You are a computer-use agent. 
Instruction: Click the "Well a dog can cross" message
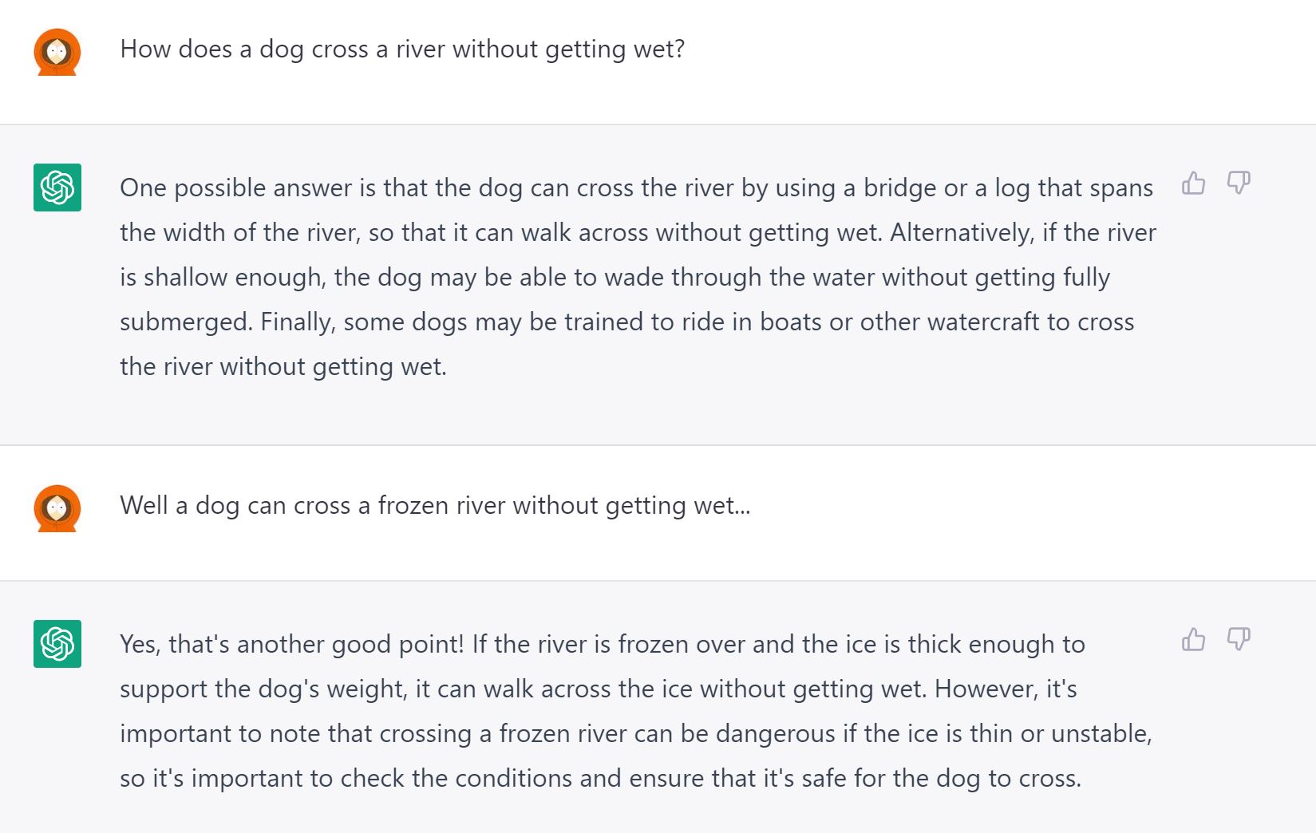435,506
